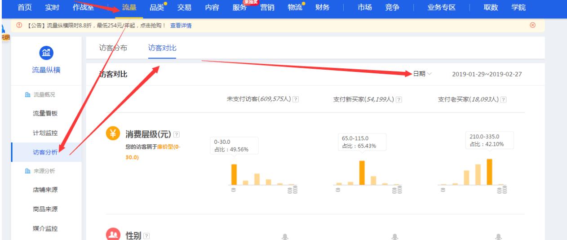Click the 未支付访客(609,575人) label
567x240 pixels.
[x=259, y=100]
